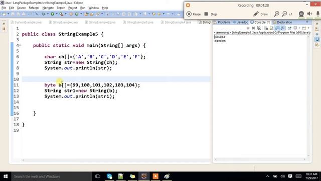Click the New file toolbar icon
Viewport: 321px width, 181px height.
coord(4,14)
